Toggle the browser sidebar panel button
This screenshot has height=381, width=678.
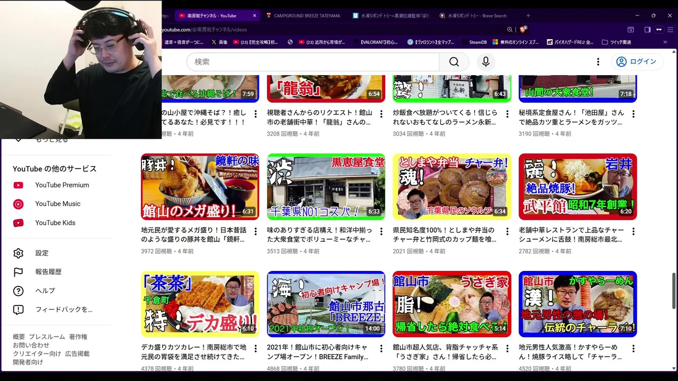647,30
